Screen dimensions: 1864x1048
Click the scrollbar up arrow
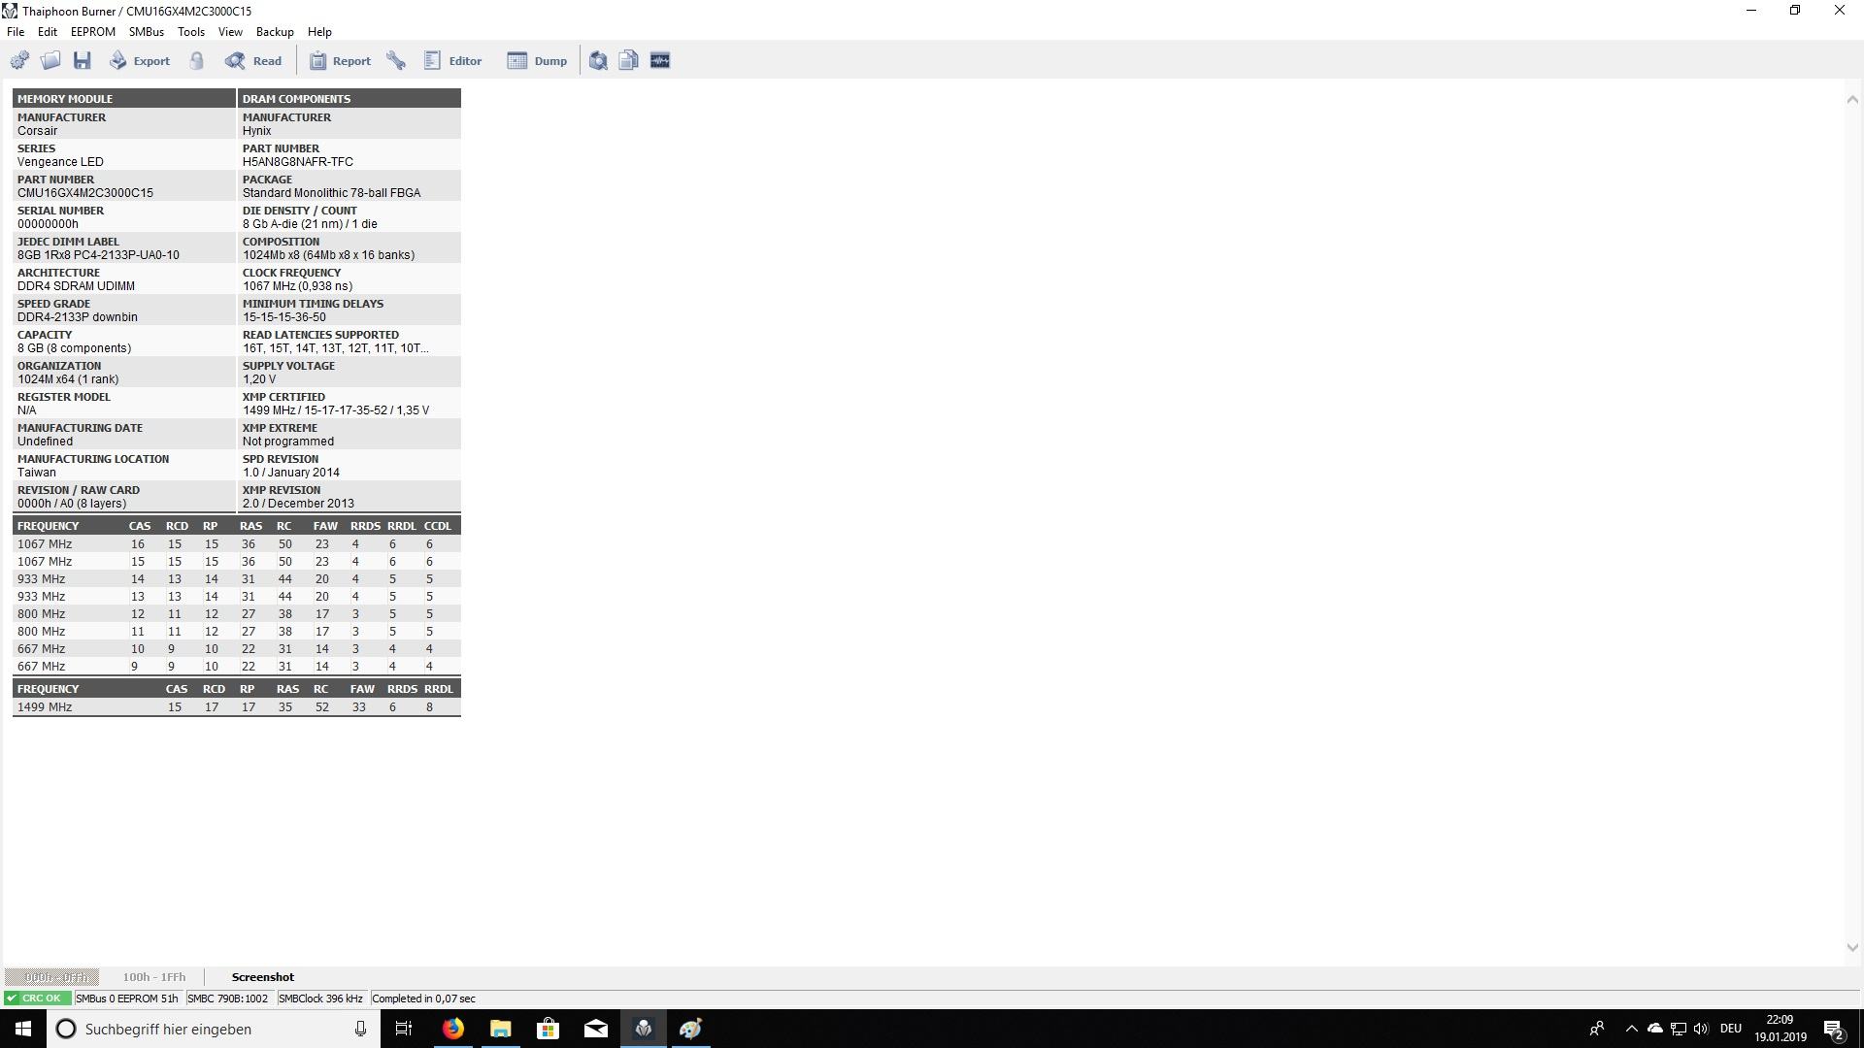[1851, 99]
